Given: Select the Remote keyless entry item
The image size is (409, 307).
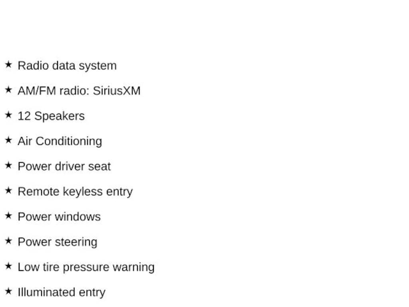Looking at the screenshot, I should [x=75, y=191].
